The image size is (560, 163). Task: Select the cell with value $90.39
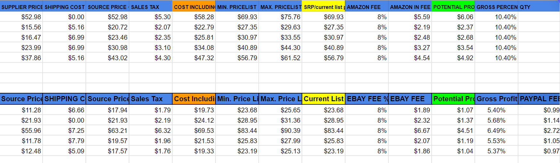pyautogui.click(x=280, y=131)
